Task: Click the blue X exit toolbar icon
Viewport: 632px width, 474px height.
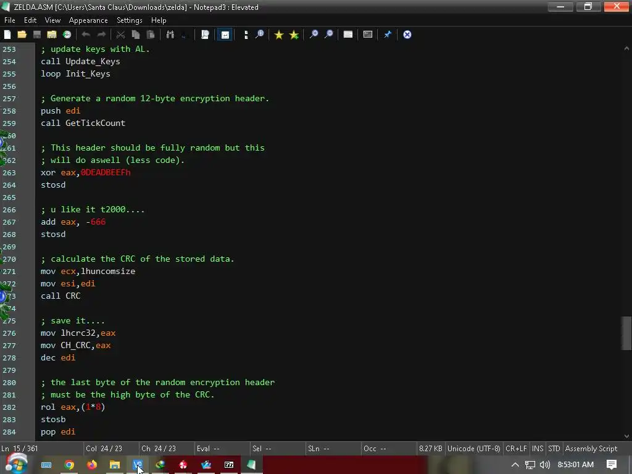Action: tap(407, 35)
